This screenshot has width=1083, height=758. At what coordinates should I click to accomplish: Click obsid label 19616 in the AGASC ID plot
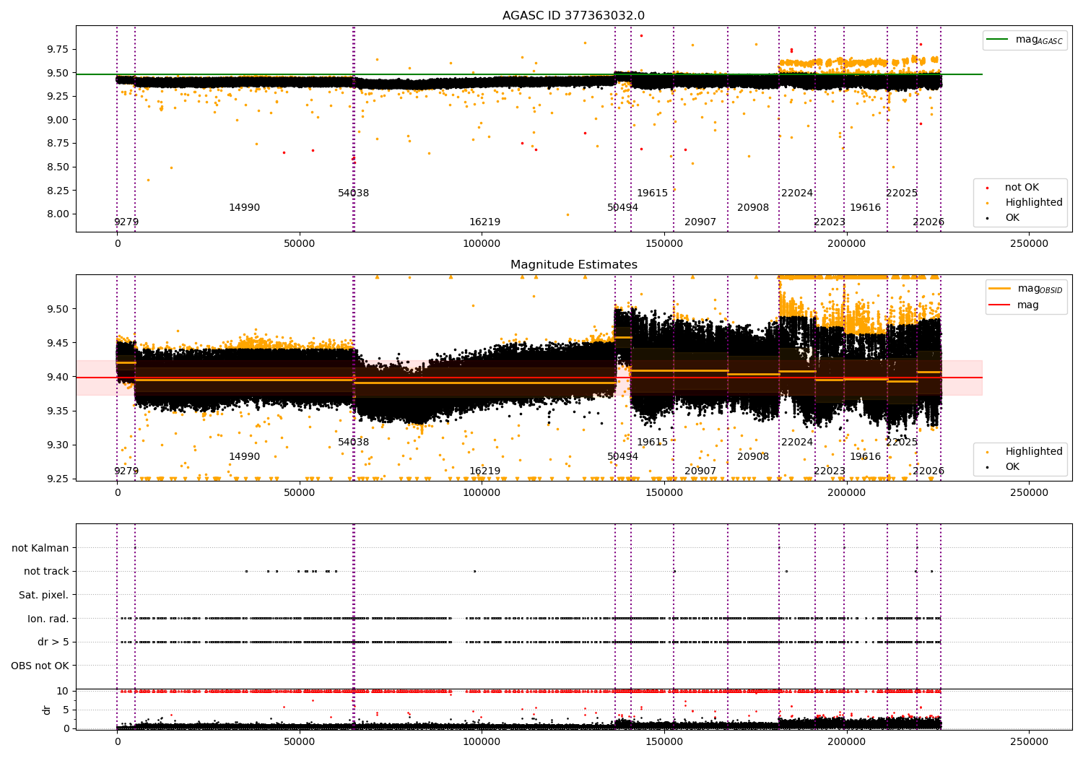pos(865,207)
